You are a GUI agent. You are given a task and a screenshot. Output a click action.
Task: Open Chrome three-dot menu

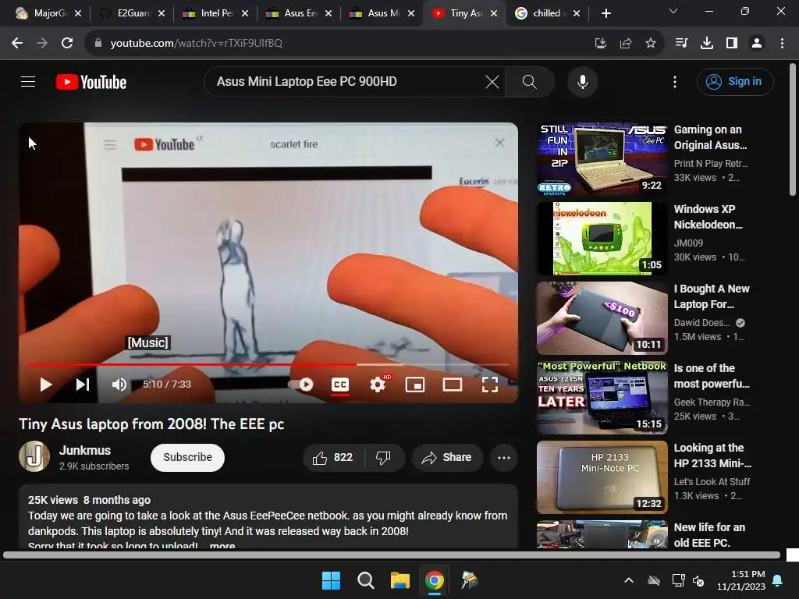coord(782,43)
